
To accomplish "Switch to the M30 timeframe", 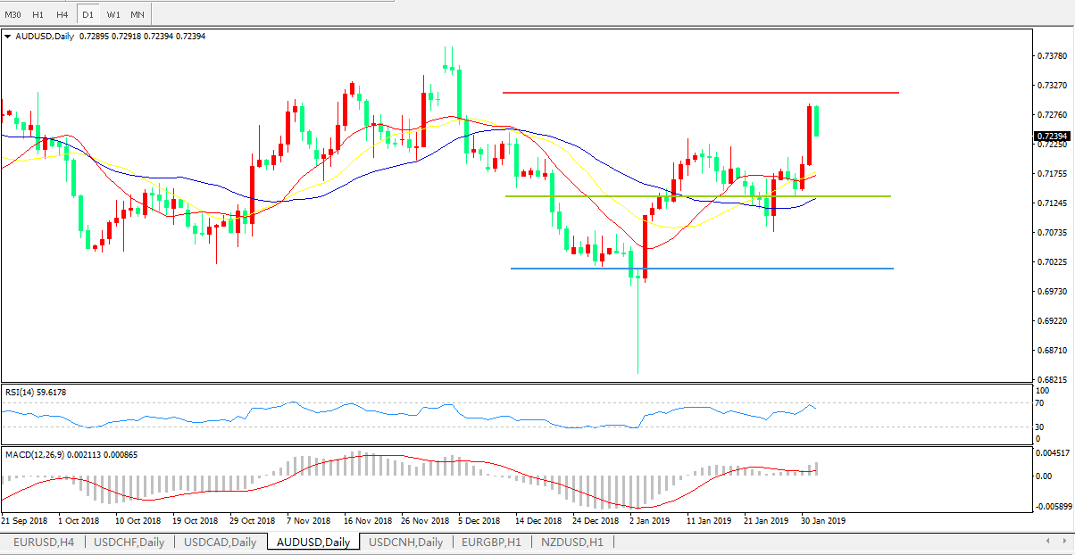I will pos(13,15).
